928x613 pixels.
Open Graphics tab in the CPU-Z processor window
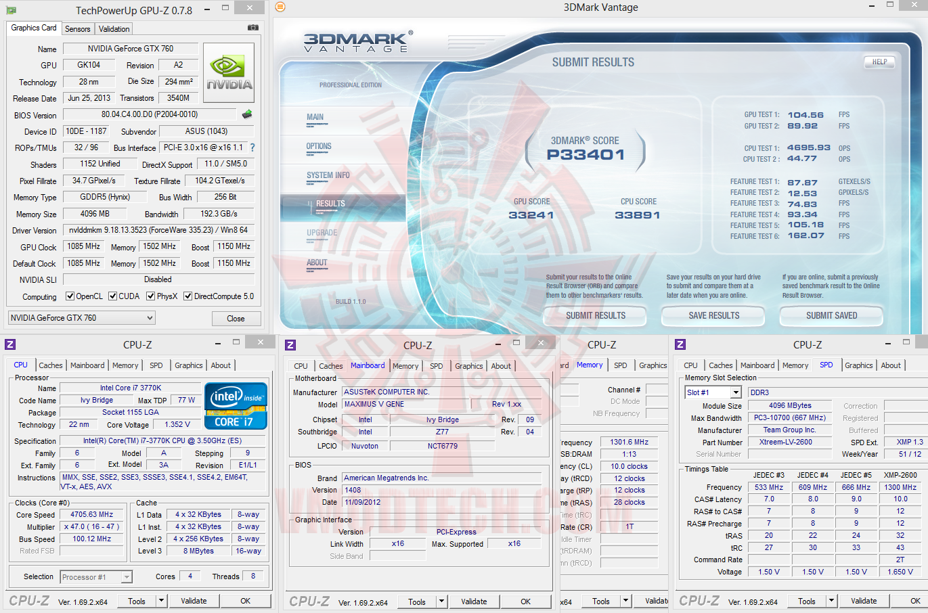click(188, 365)
